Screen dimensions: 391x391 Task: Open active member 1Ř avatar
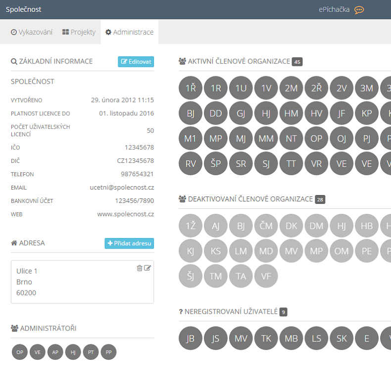click(x=191, y=88)
